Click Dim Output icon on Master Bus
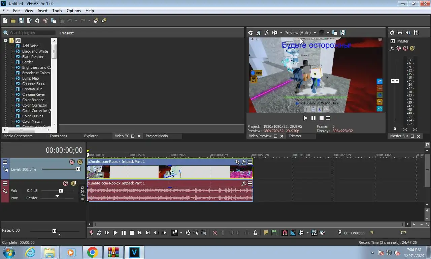 click(x=408, y=33)
